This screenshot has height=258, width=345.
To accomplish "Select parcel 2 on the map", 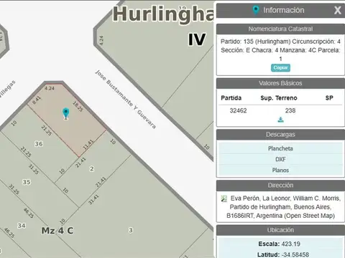I will pyautogui.click(x=92, y=169).
